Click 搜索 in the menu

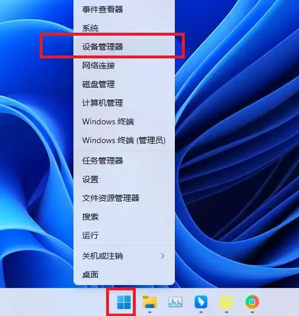(x=124, y=217)
